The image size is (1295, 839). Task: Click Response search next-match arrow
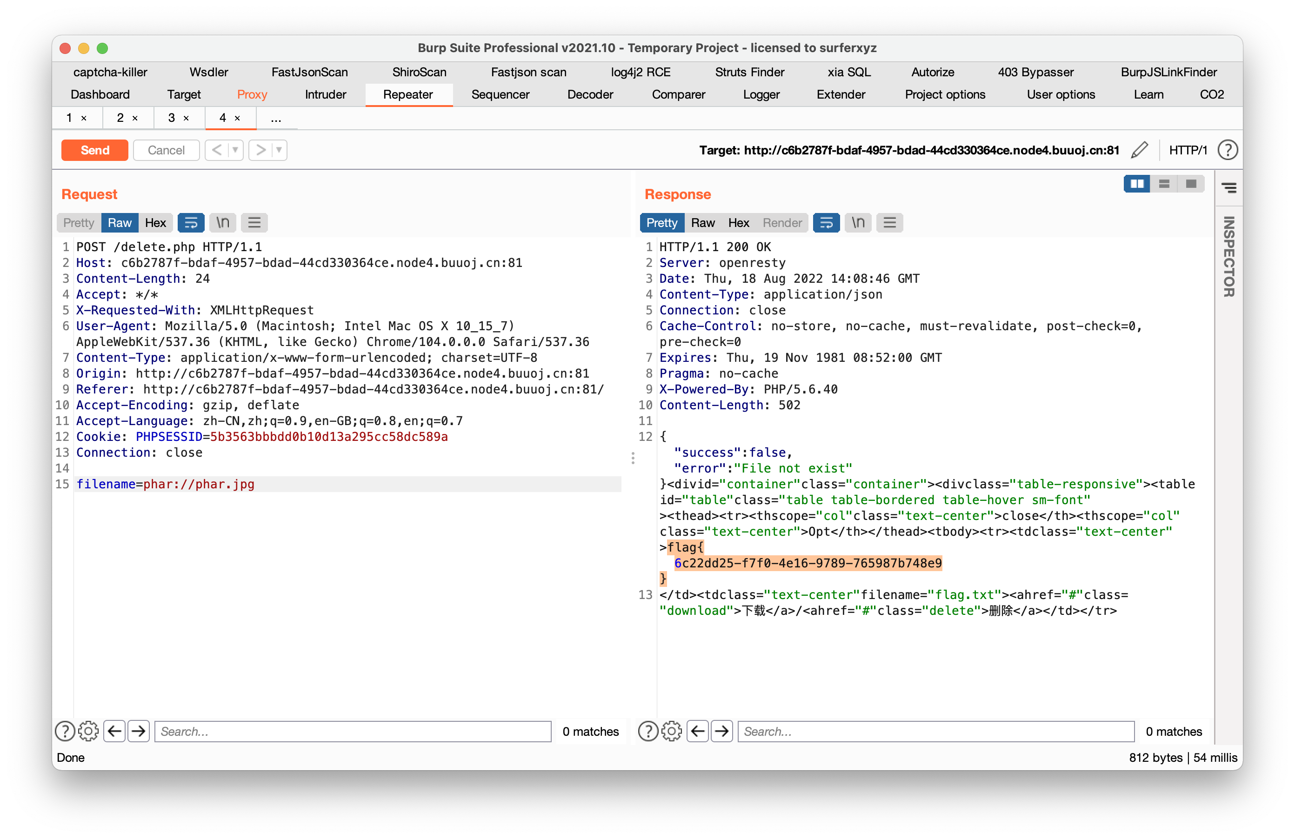[721, 731]
